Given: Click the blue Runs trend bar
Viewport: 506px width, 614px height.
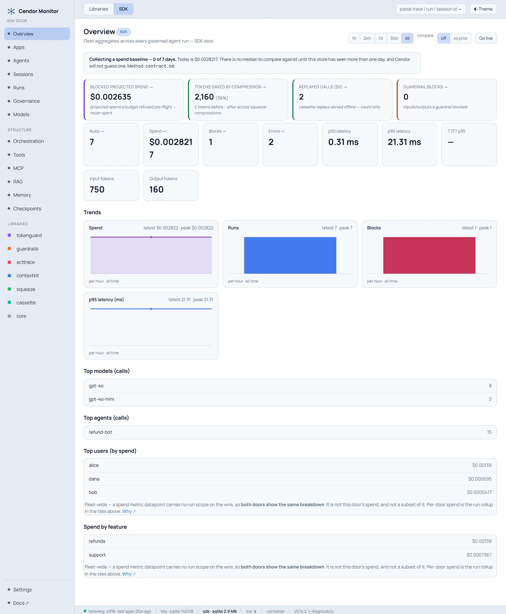Looking at the screenshot, I should [x=290, y=255].
